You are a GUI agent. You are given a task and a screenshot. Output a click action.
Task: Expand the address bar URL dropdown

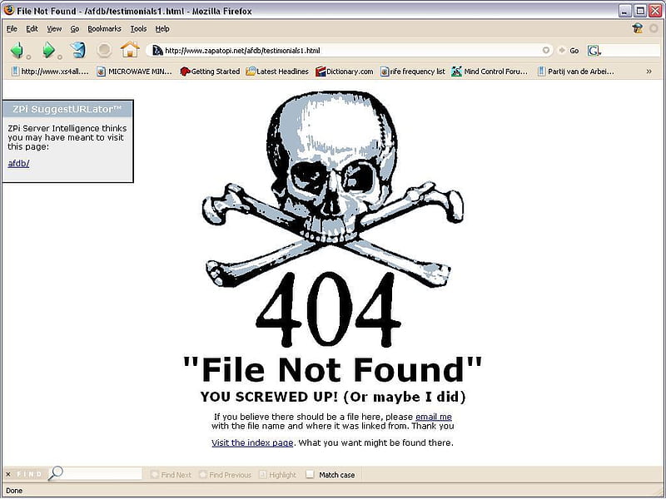[x=546, y=51]
